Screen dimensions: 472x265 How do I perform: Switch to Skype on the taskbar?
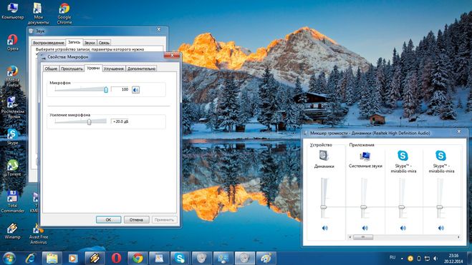tap(180, 258)
